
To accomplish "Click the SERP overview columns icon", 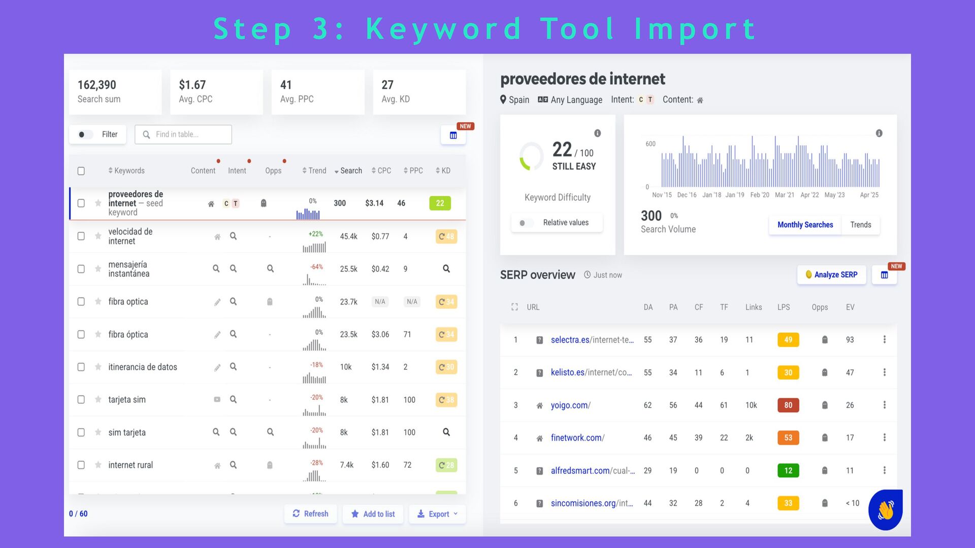I will click(x=884, y=275).
